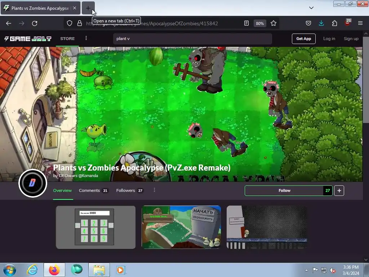Click the Firefox taskbar icon
The height and width of the screenshot is (277, 369).
[54, 270]
